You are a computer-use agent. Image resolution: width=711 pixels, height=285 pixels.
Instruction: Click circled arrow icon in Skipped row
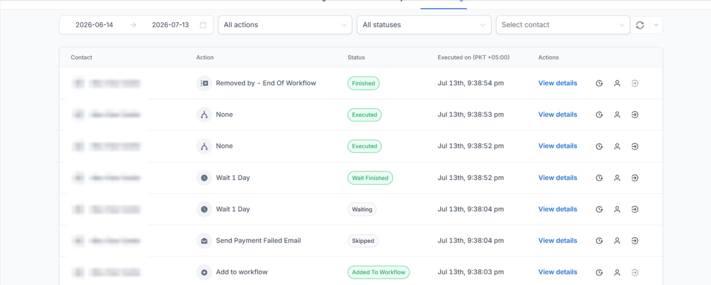click(x=635, y=241)
